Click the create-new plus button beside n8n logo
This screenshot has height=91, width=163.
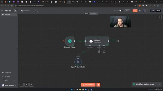(x=16, y=10)
